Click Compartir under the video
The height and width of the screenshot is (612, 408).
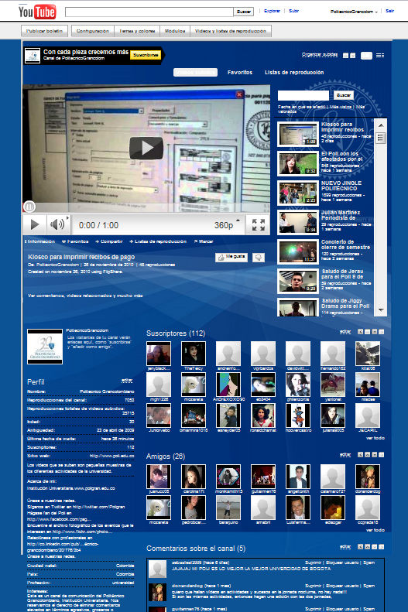109,241
